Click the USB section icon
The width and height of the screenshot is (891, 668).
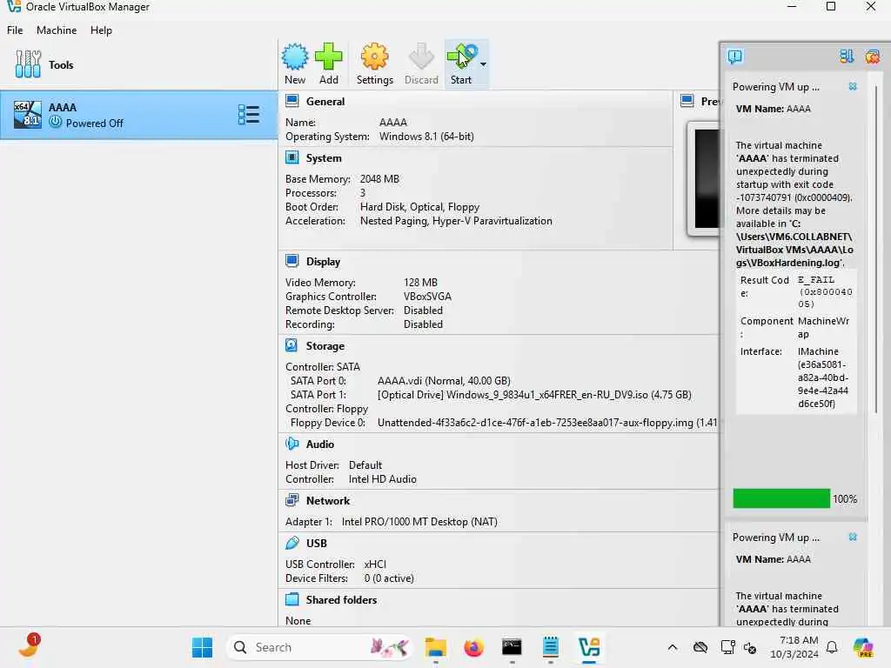click(292, 543)
